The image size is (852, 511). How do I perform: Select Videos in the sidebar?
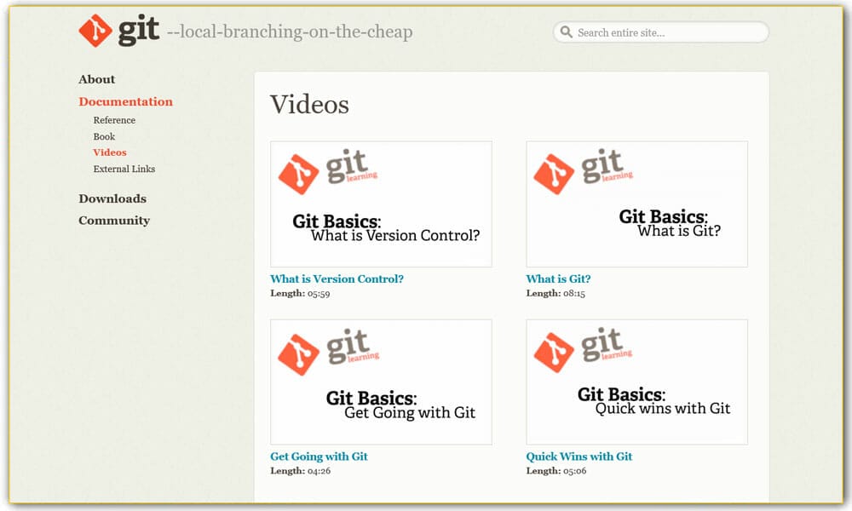109,152
